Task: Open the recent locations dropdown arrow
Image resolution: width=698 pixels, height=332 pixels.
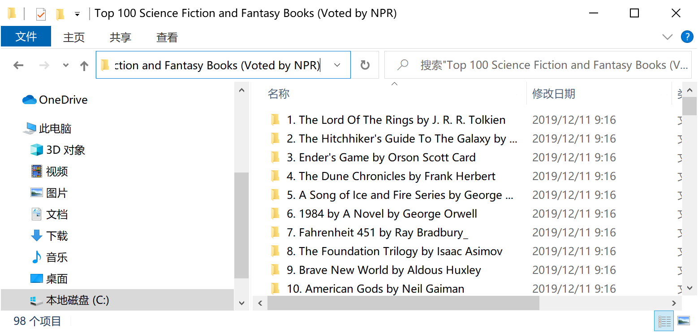Action: pyautogui.click(x=66, y=66)
